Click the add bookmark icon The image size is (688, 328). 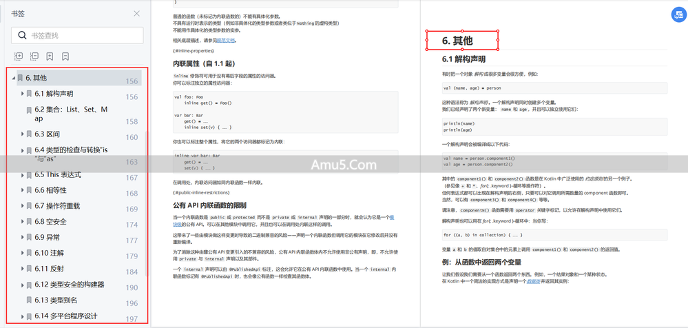click(x=50, y=57)
